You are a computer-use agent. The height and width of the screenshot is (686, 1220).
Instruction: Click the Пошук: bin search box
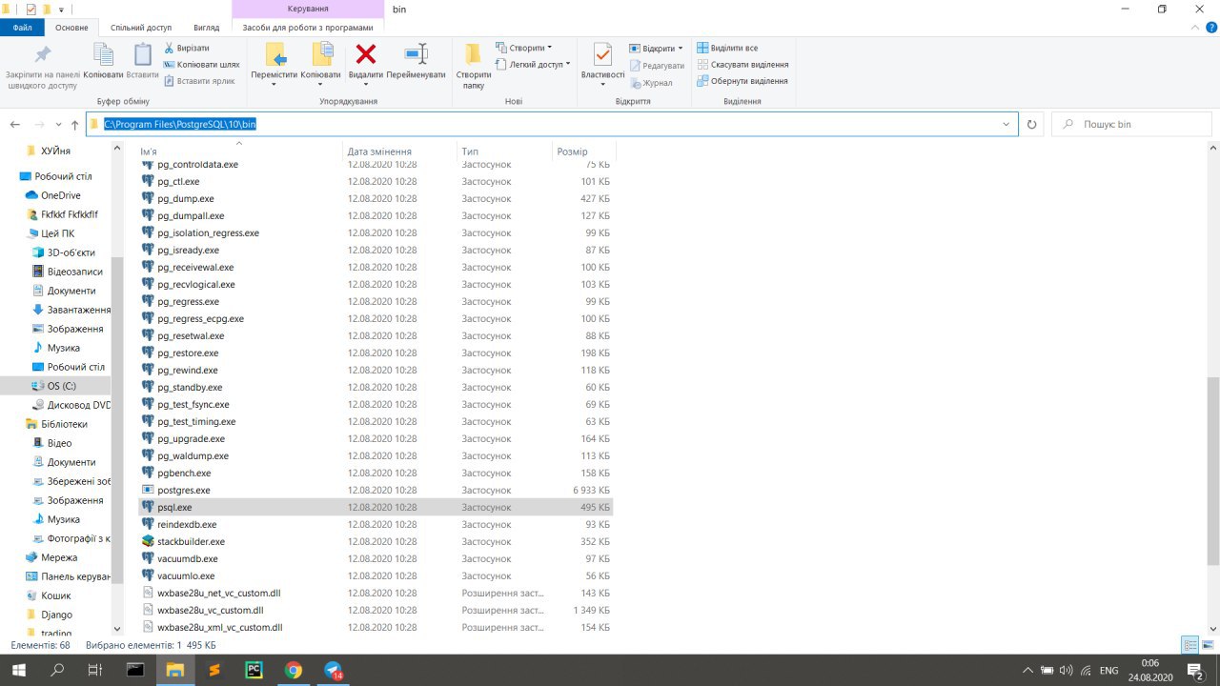click(x=1130, y=125)
